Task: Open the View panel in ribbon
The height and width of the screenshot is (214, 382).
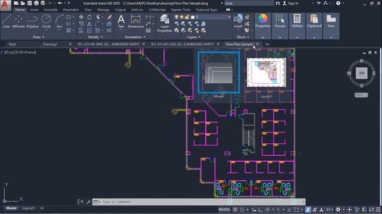Action: point(331,21)
